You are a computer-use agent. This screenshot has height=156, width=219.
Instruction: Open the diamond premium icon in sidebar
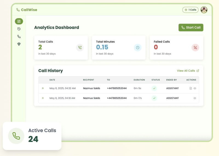(x=19, y=44)
